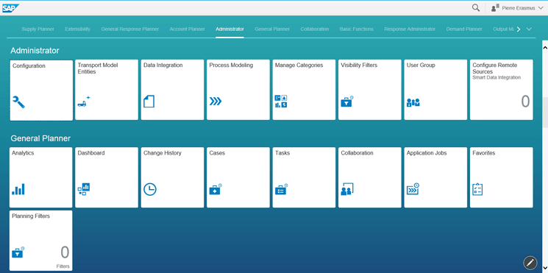Click the Configuration tile title

[29, 65]
